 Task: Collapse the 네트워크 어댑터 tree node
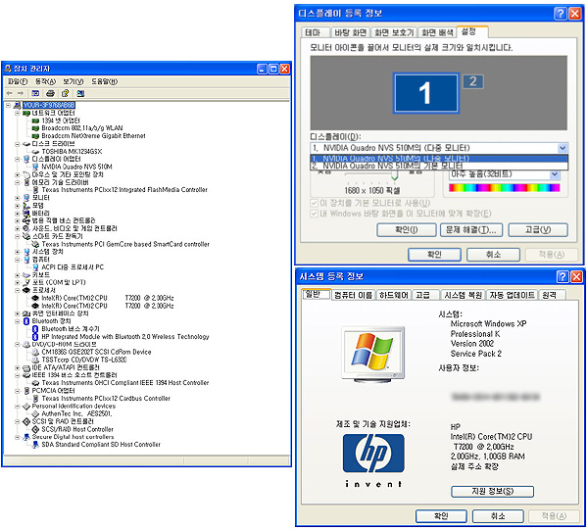click(x=18, y=113)
